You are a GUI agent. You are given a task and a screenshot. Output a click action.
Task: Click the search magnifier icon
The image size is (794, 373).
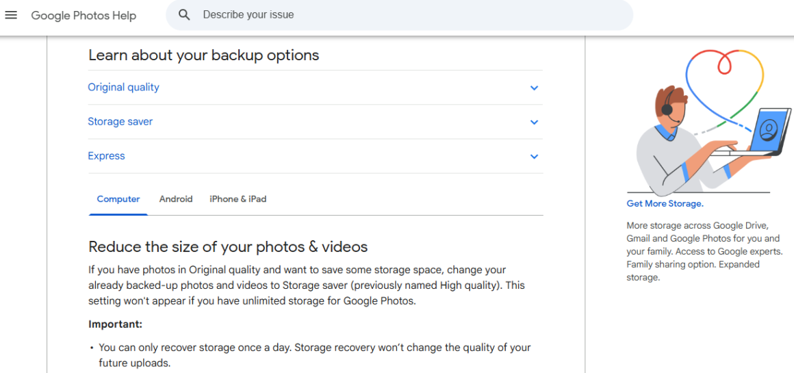tap(184, 15)
